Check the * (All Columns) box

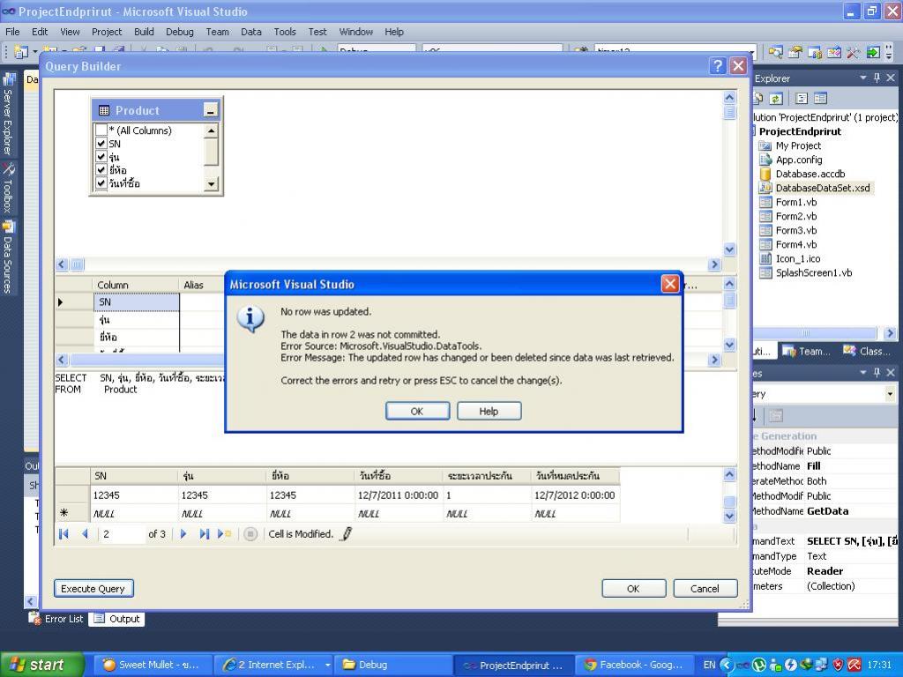click(101, 130)
